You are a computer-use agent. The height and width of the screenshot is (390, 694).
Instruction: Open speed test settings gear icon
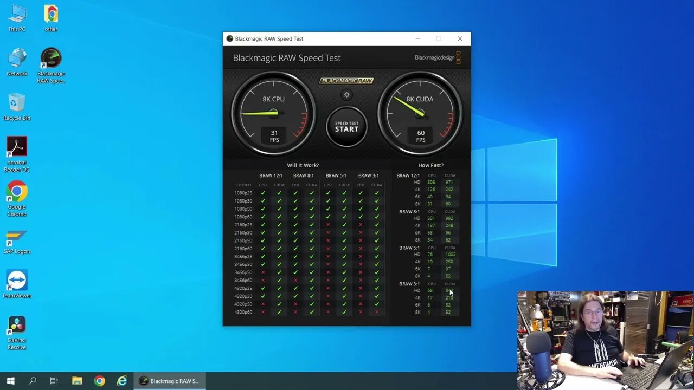point(346,95)
